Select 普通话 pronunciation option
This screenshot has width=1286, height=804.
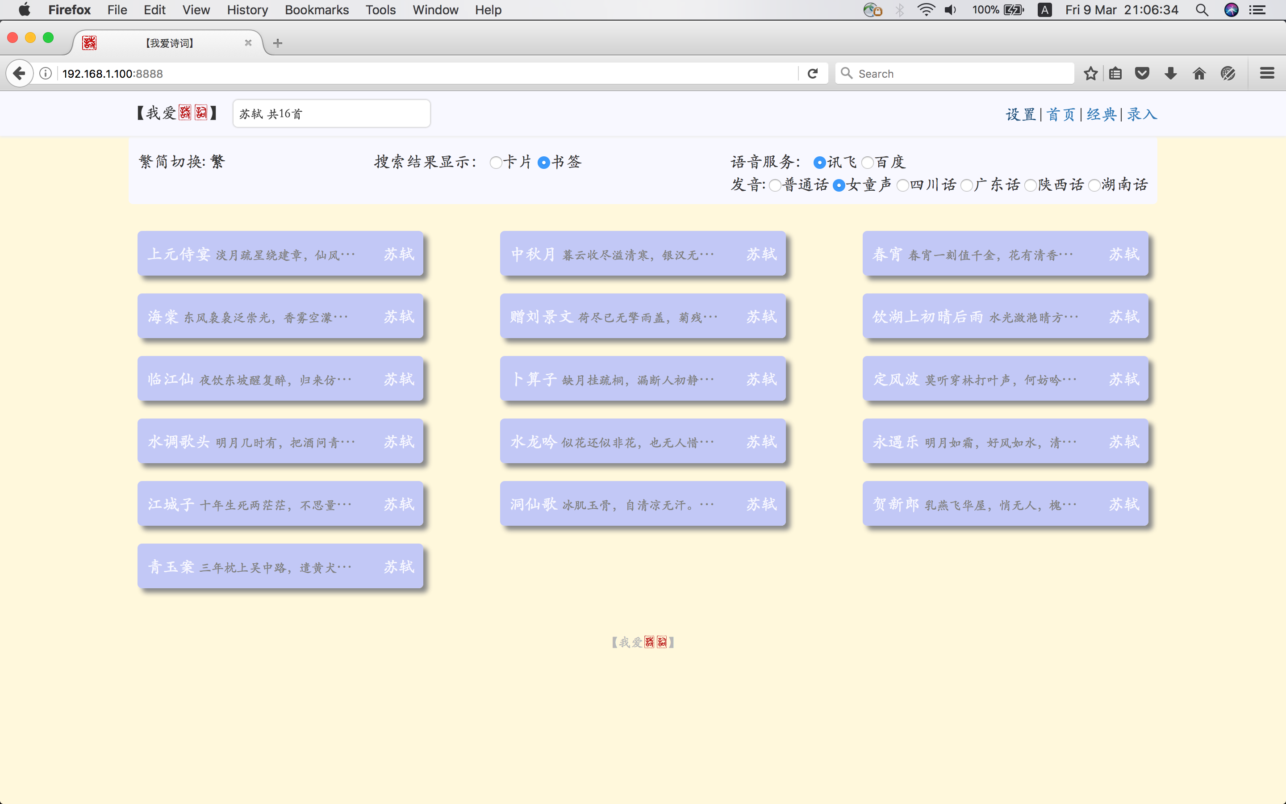775,185
